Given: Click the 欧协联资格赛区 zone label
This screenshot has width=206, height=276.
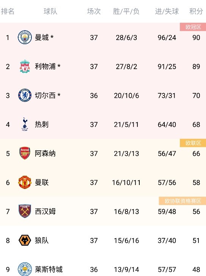Looking at the screenshot, I should point(183,201).
